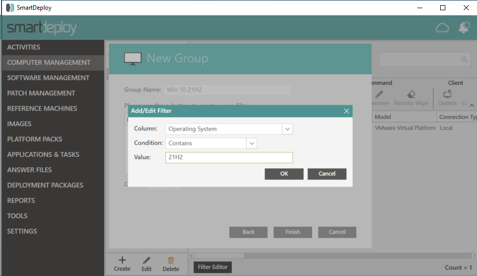Cancel the New Group wizard
477x276 pixels.
[x=337, y=232]
